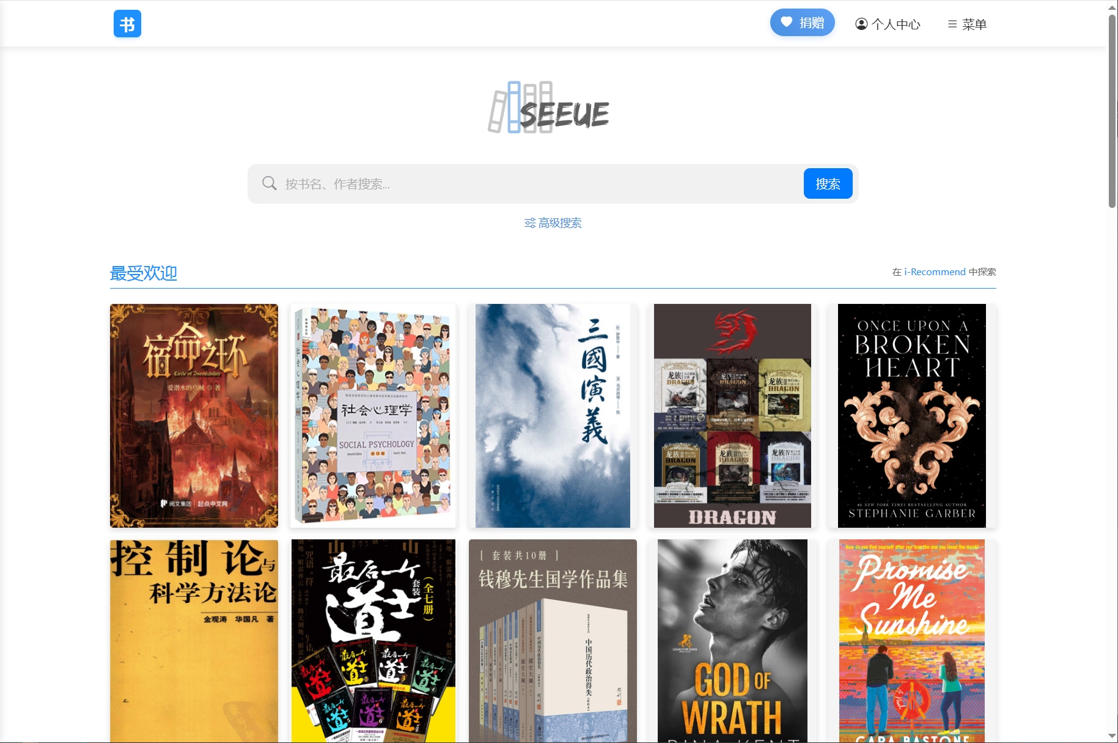Screen dimensions: 1118x743
Task: Open Once Upon a Broken Heart cover
Action: pyautogui.click(x=912, y=416)
